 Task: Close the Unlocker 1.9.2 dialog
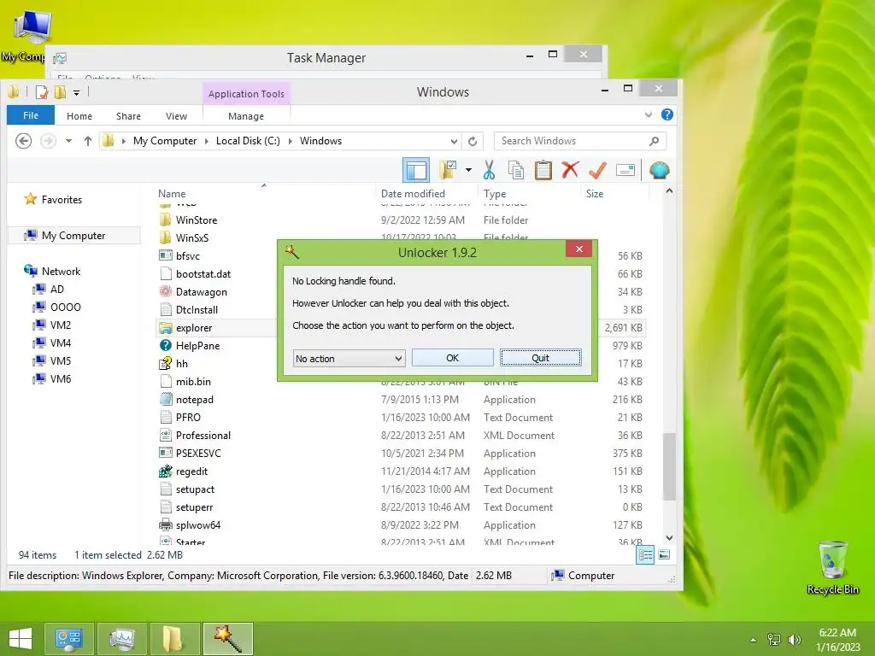coord(579,249)
